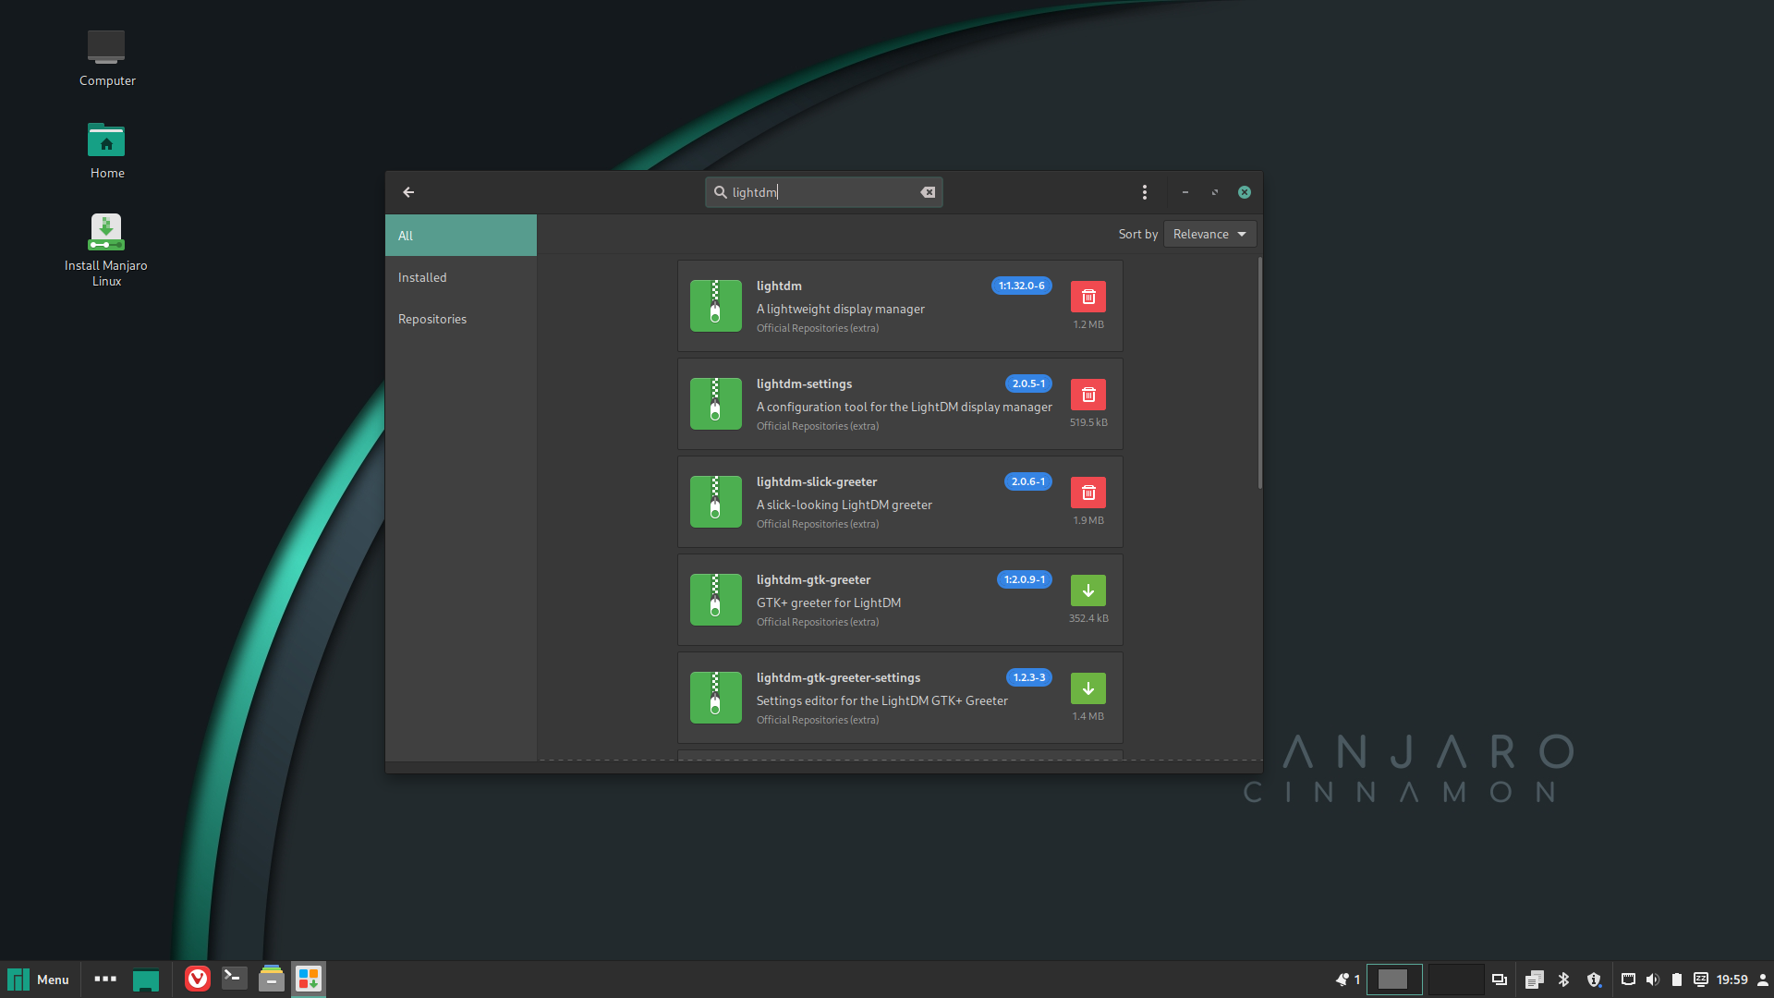1774x998 pixels.
Task: Uninstall lightdm-slick-greeter via trash icon
Action: 1087,493
